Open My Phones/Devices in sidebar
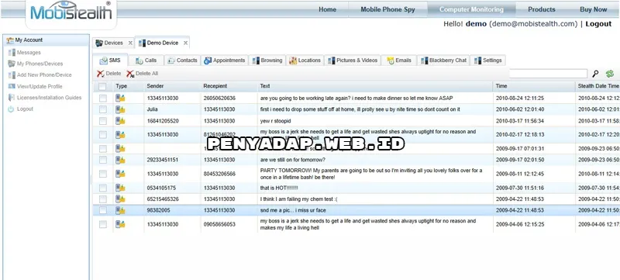This screenshot has width=620, height=280. [x=40, y=64]
